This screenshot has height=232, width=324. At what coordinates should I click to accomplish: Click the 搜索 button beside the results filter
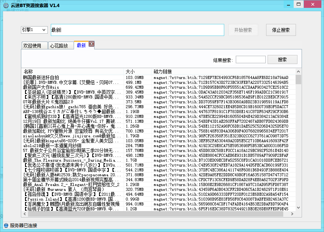point(283,60)
